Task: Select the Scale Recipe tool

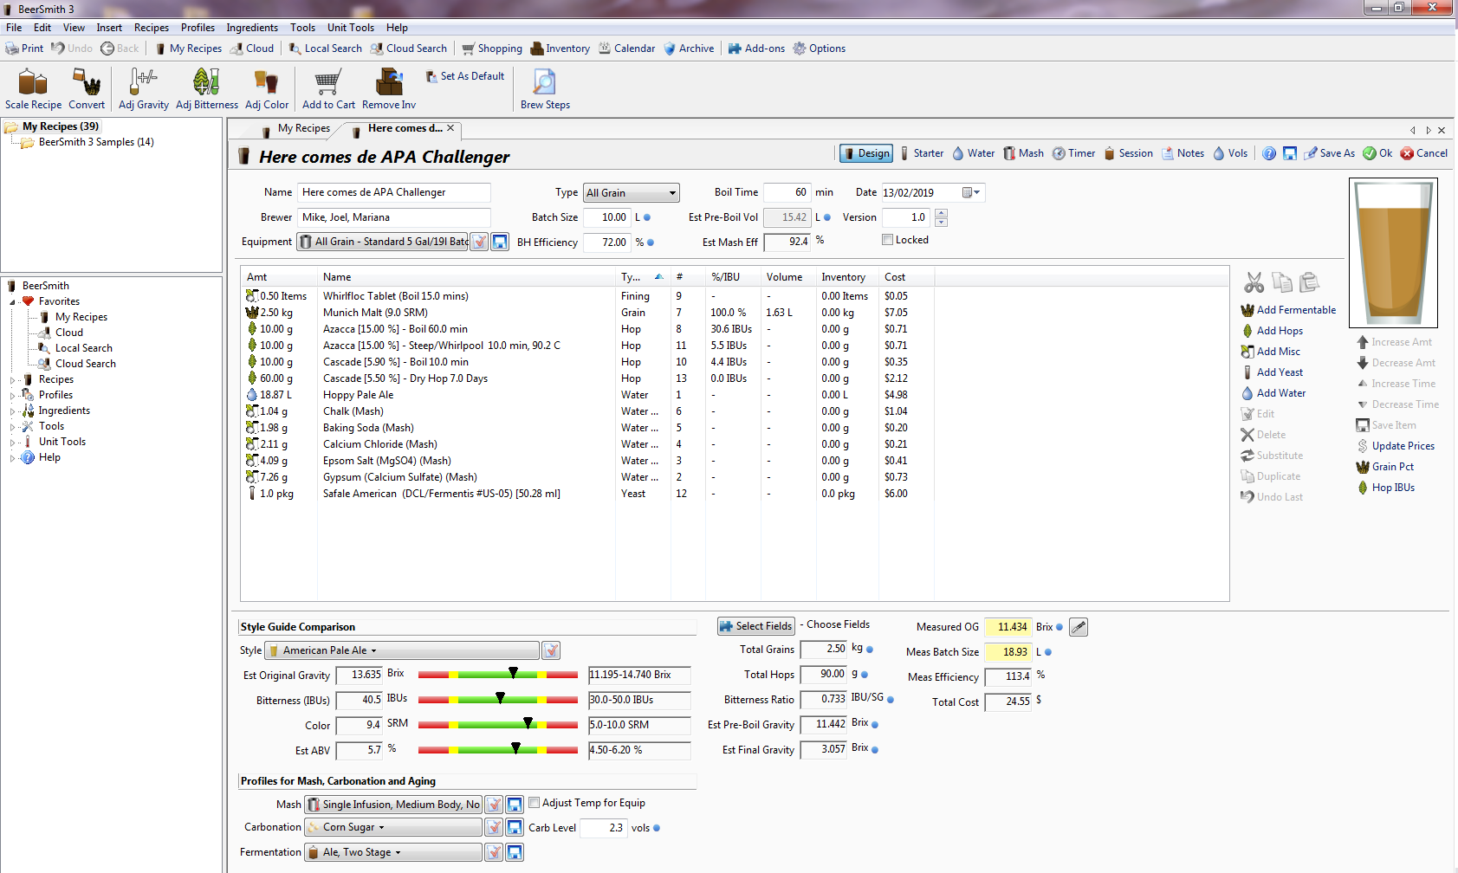Action: click(x=32, y=87)
